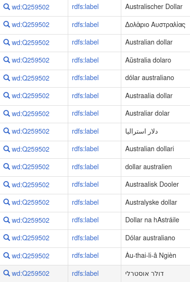Click magnifier icon in Australiar dolar row
190x282 pixels.
click(x=7, y=113)
